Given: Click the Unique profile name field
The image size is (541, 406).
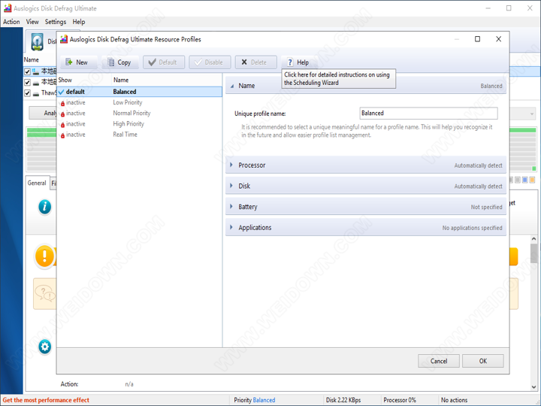Looking at the screenshot, I should (x=428, y=113).
